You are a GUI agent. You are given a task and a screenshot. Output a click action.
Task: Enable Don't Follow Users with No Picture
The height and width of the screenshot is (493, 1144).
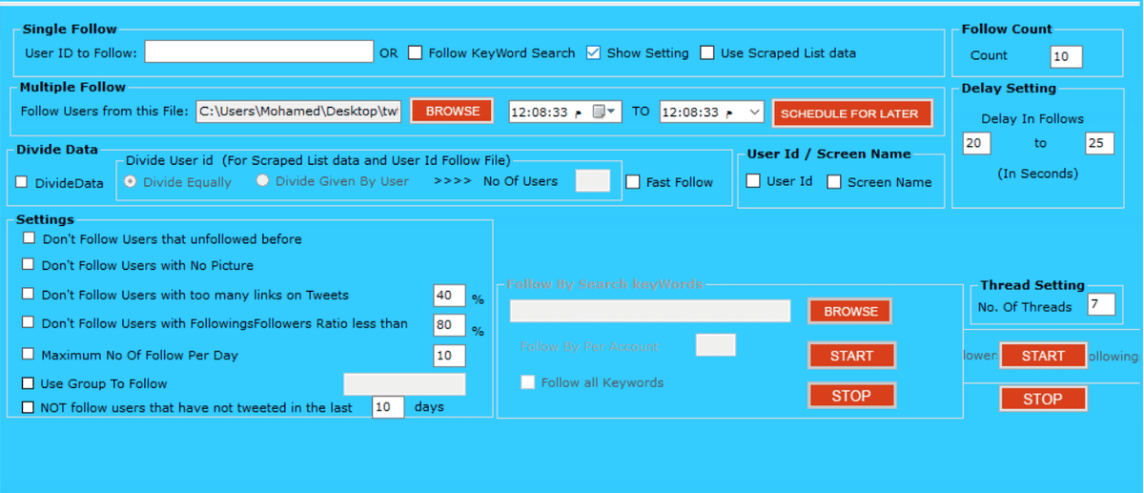(29, 264)
